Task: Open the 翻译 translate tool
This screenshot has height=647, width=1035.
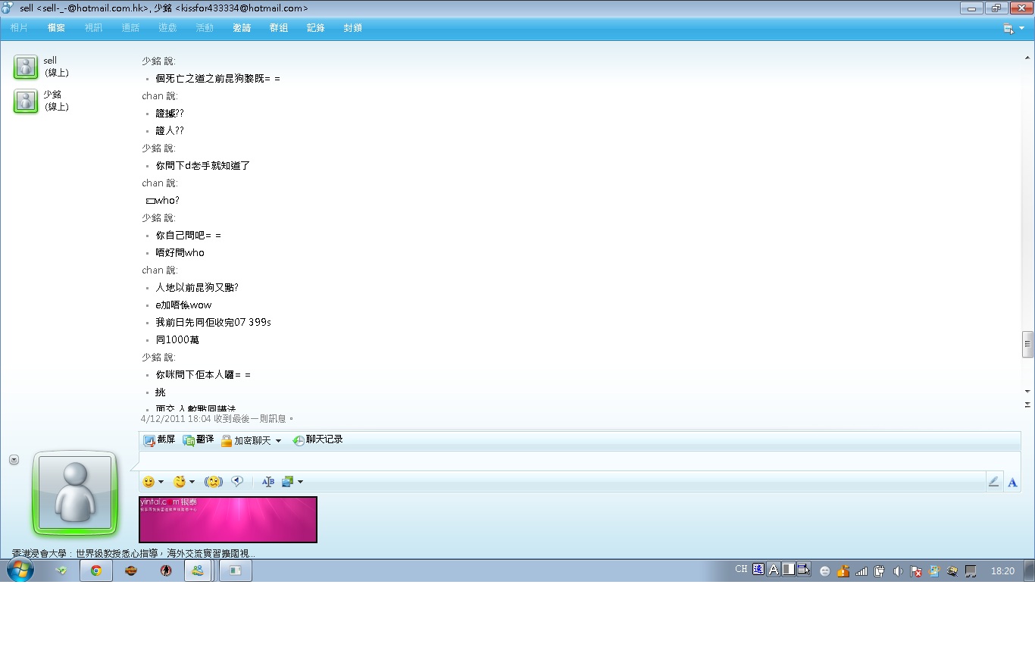Action: point(199,440)
